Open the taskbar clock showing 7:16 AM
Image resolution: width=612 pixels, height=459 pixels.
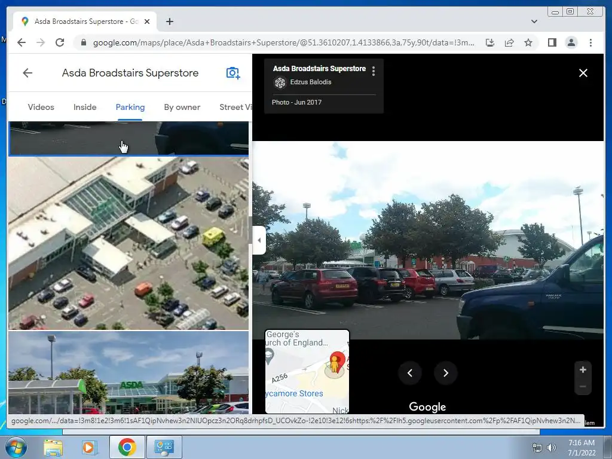click(581, 447)
